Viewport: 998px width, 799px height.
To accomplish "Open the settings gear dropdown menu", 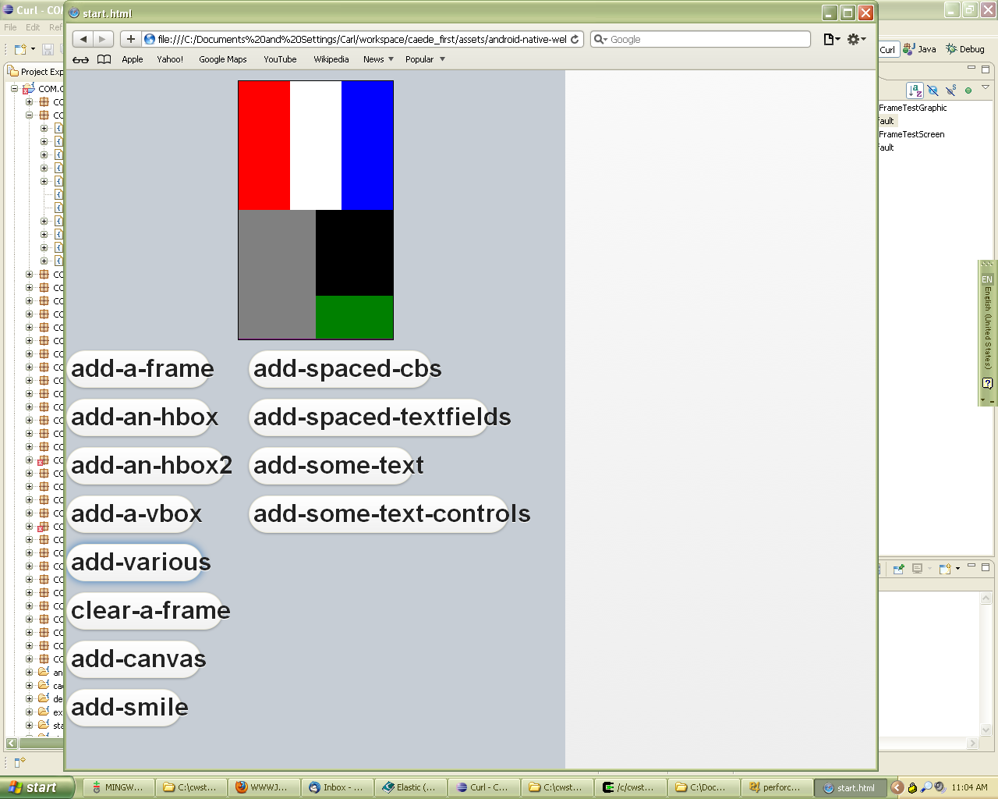I will [x=856, y=39].
